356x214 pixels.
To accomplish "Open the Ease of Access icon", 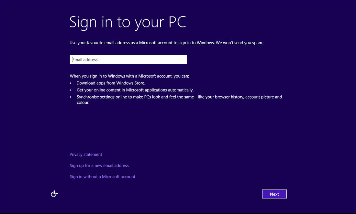I will tap(54, 194).
